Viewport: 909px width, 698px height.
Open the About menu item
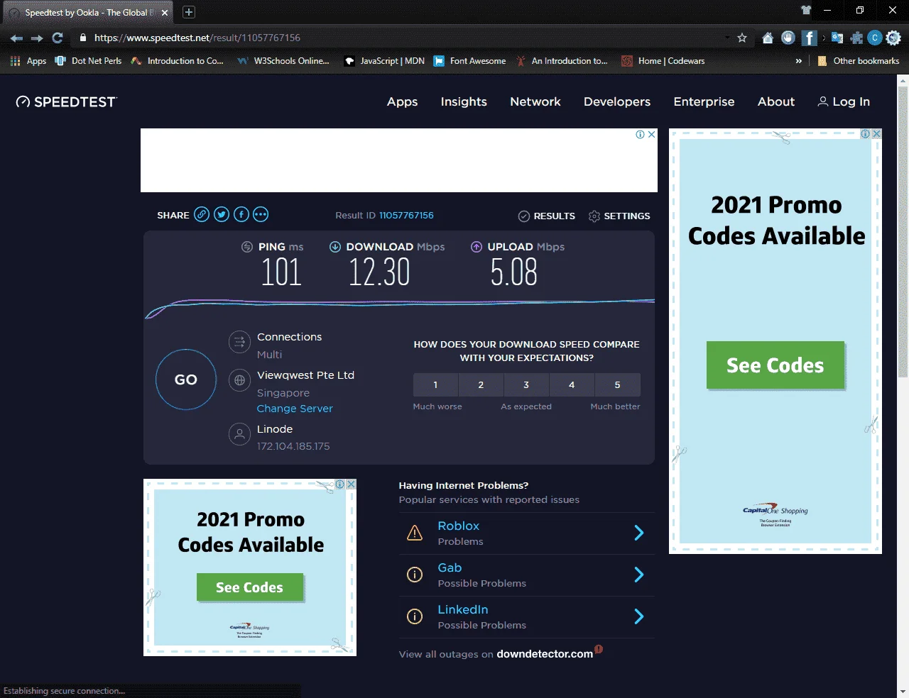point(776,101)
